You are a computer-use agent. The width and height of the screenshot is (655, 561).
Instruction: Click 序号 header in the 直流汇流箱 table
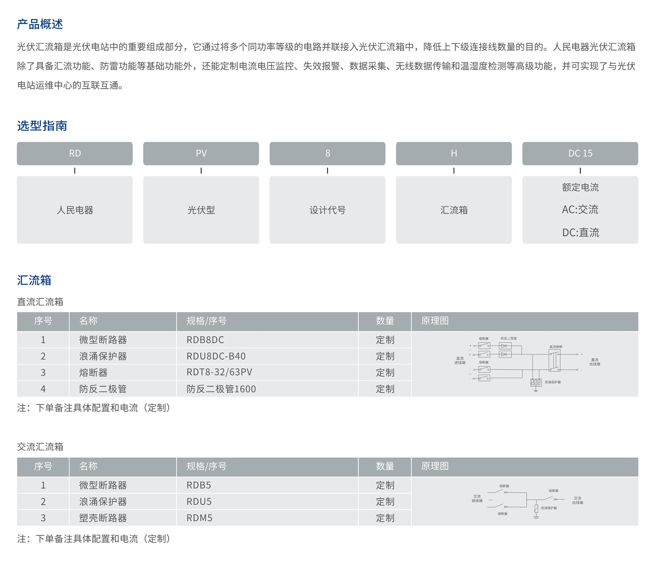(43, 321)
